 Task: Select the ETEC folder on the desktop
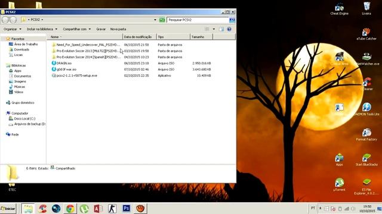tap(12, 187)
